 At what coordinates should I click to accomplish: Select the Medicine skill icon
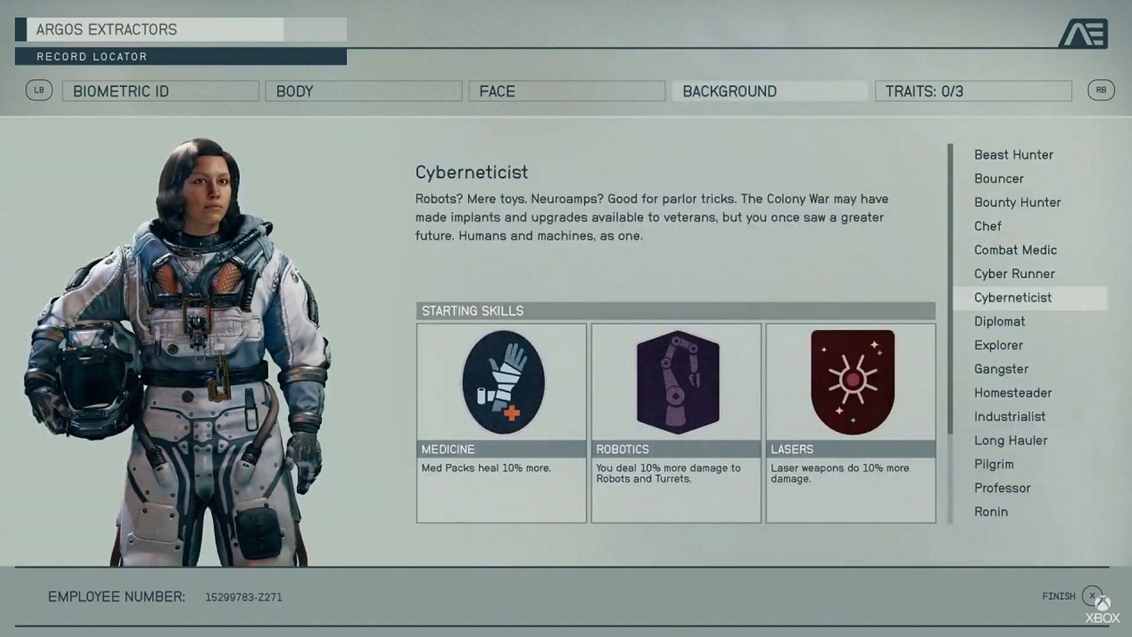pyautogui.click(x=502, y=381)
